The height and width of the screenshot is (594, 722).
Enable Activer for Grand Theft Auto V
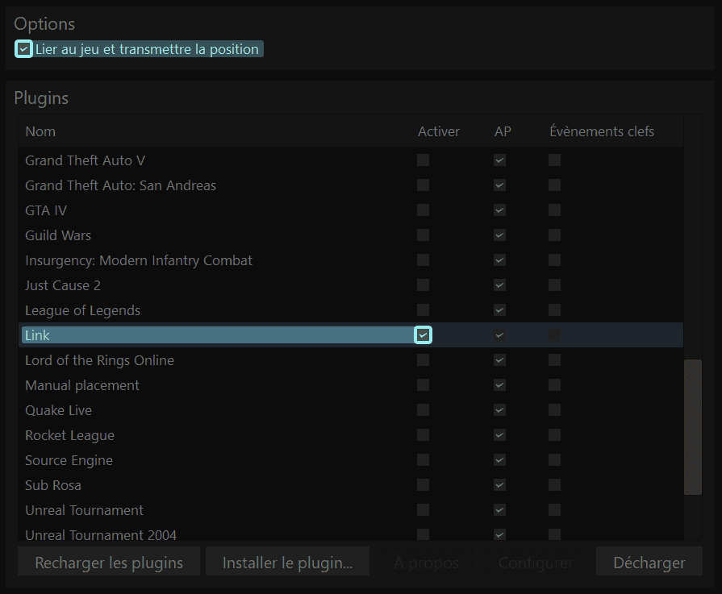click(423, 160)
